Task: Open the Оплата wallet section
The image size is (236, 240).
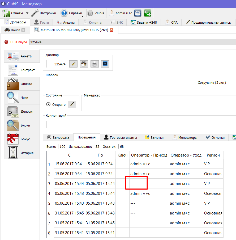Action: [x=22, y=84]
